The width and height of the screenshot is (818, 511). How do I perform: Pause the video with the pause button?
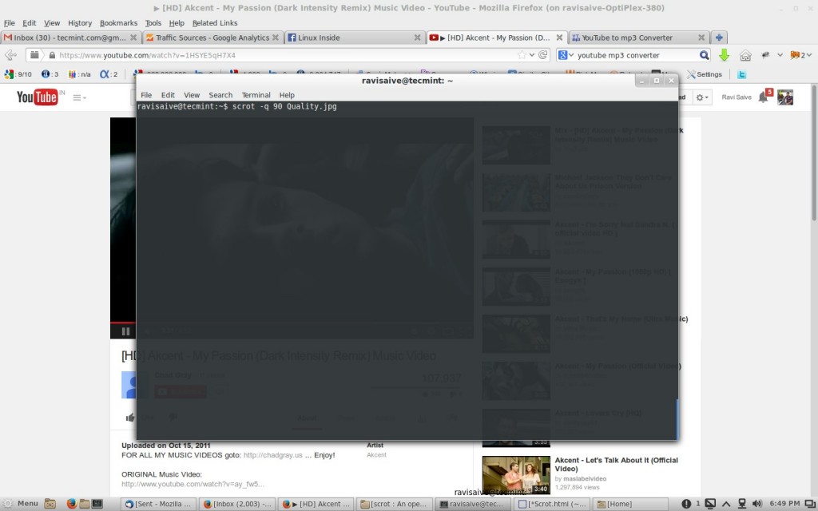[125, 331]
